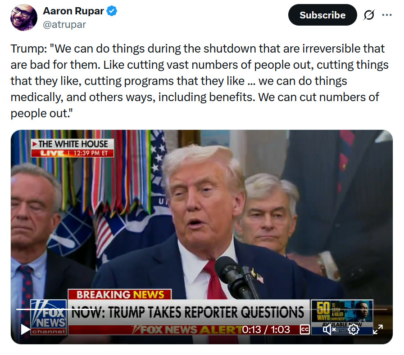Click the Fox News channel logo in video
This screenshot has height=355, width=404.
(x=49, y=317)
